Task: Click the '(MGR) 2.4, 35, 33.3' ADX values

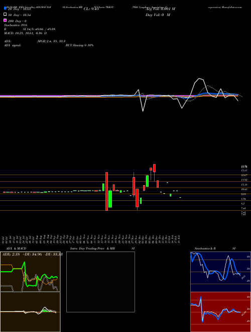Action: [x=51, y=41]
